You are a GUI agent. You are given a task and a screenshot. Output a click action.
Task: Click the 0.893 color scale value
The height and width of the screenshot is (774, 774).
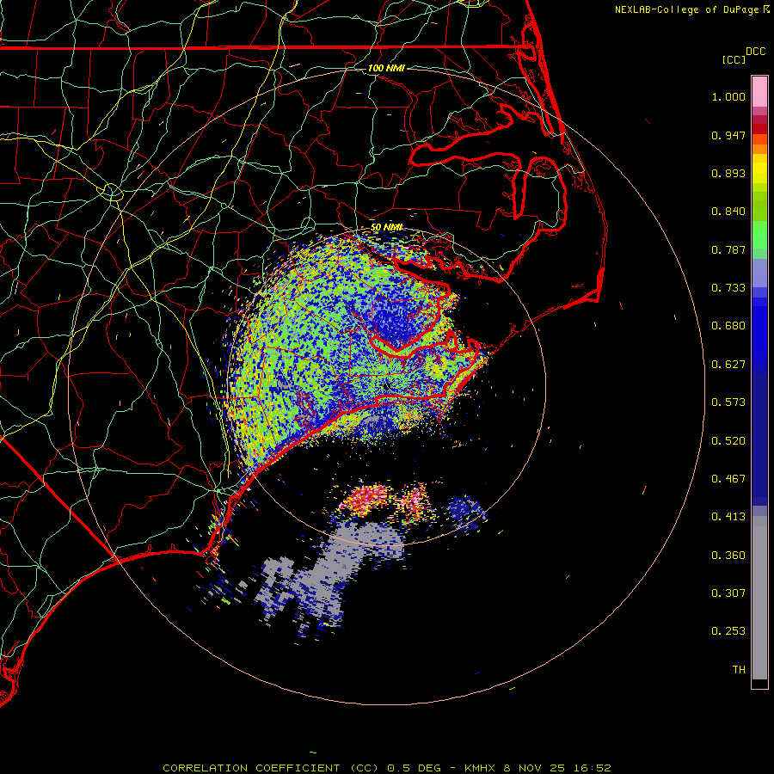coord(728,173)
